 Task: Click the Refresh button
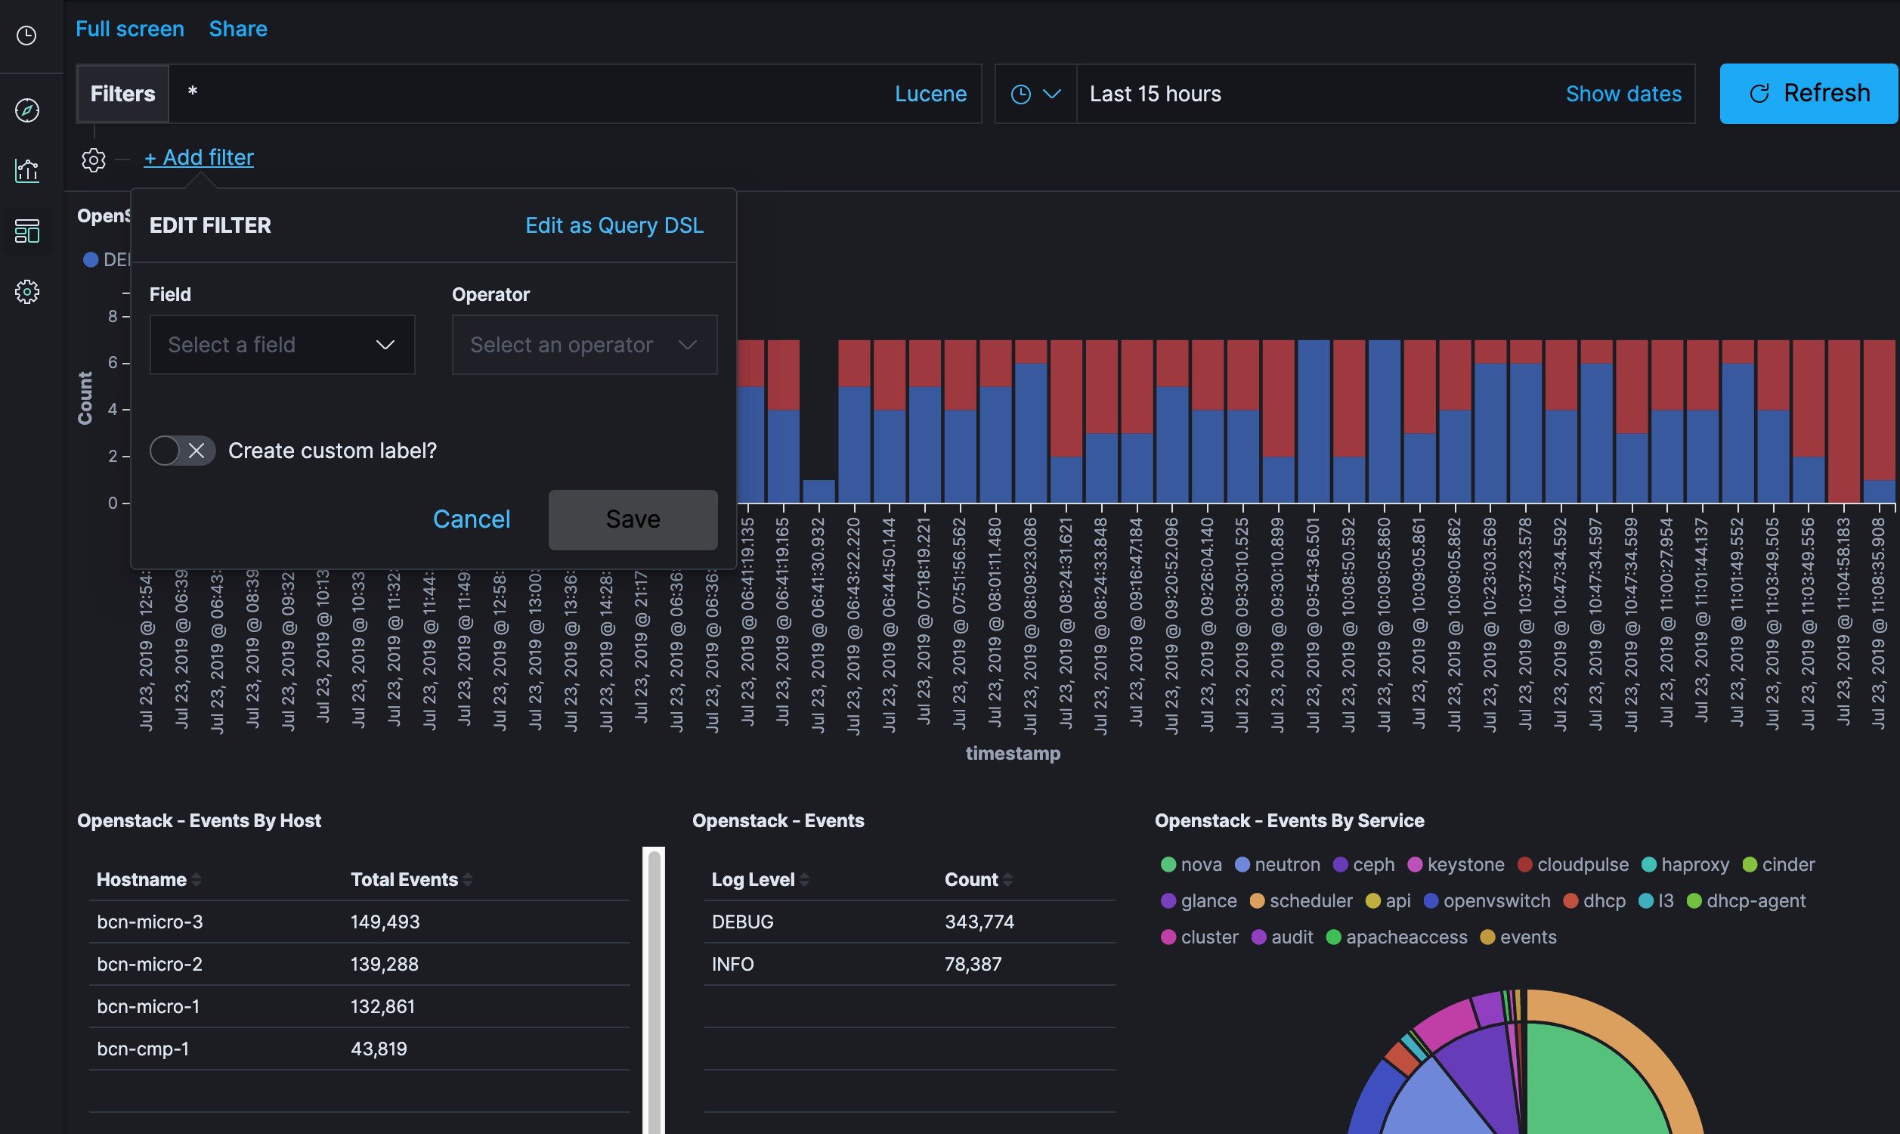click(1809, 93)
